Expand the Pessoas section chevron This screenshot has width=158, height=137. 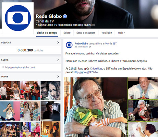click(x=58, y=42)
